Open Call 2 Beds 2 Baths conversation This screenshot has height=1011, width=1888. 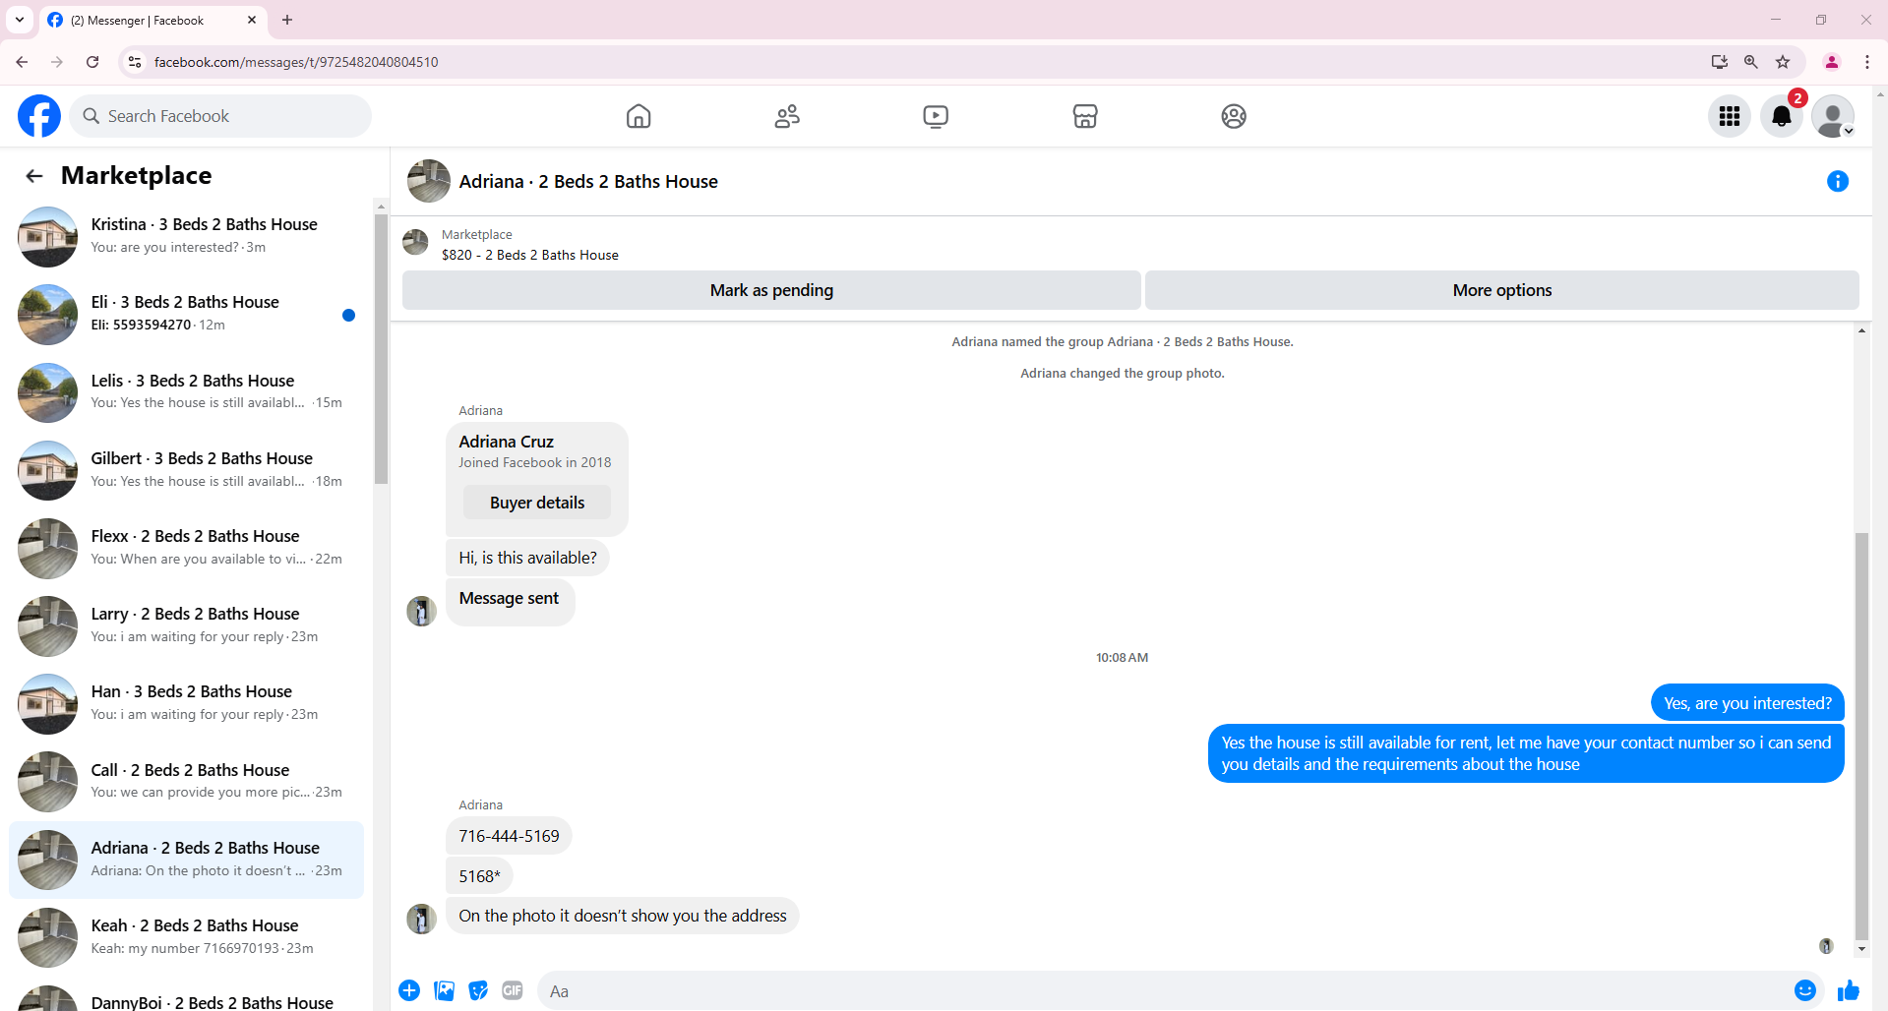point(187,781)
